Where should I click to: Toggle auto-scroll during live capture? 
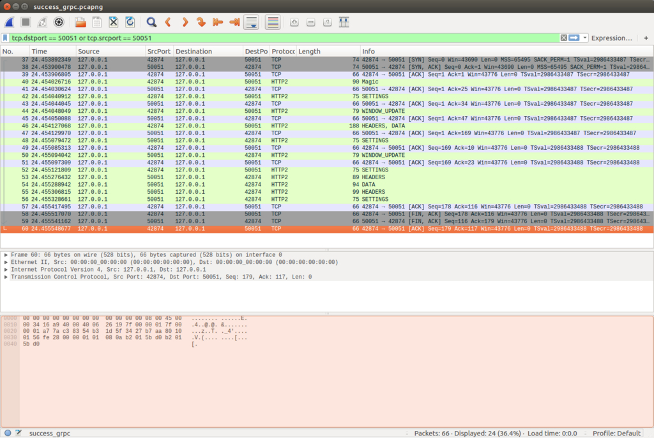pos(252,22)
